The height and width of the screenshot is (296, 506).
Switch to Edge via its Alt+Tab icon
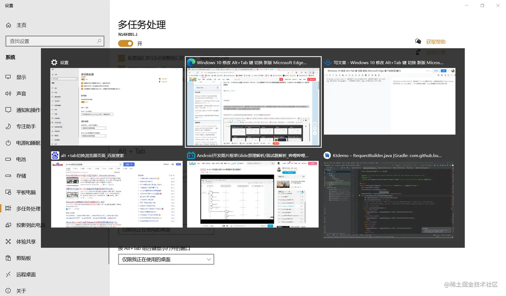coord(191,62)
